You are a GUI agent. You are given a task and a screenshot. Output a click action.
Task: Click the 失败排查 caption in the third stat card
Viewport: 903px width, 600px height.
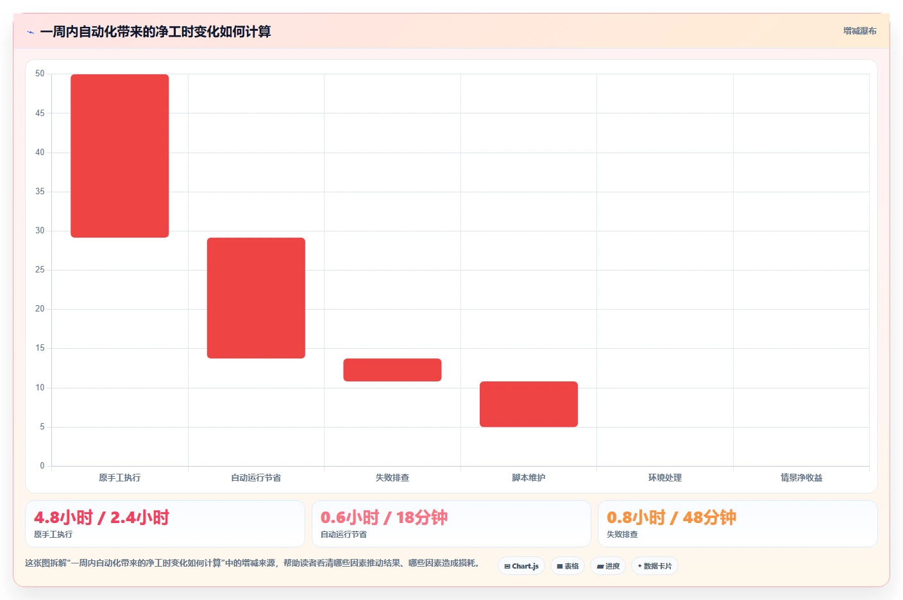click(x=622, y=535)
